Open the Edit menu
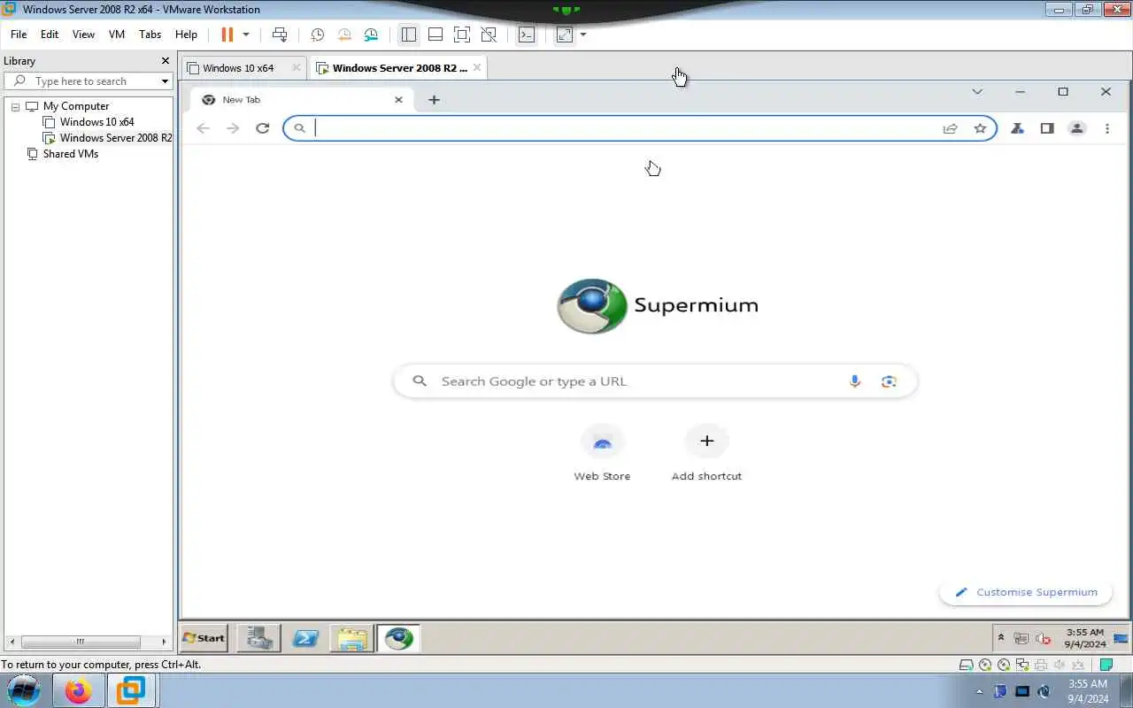1133x708 pixels. click(x=50, y=35)
